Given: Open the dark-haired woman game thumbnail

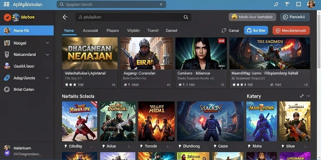Looking at the screenshot, I should click(x=201, y=53).
